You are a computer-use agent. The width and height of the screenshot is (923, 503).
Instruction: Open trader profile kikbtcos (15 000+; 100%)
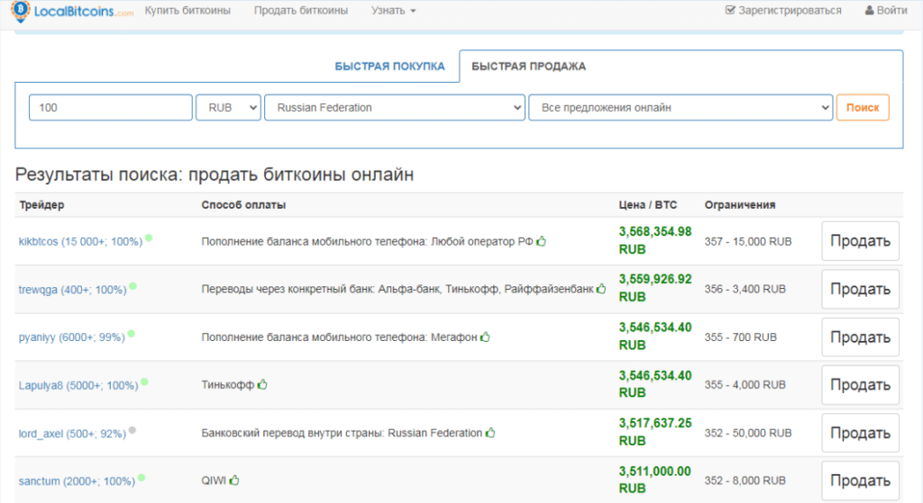click(x=80, y=241)
